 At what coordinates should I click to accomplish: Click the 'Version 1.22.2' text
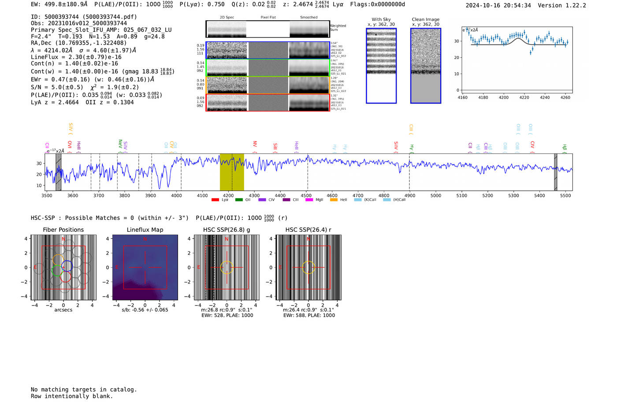pyautogui.click(x=562, y=5)
